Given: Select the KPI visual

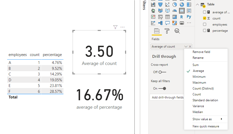Looking at the screenshot, I should coord(153,17).
